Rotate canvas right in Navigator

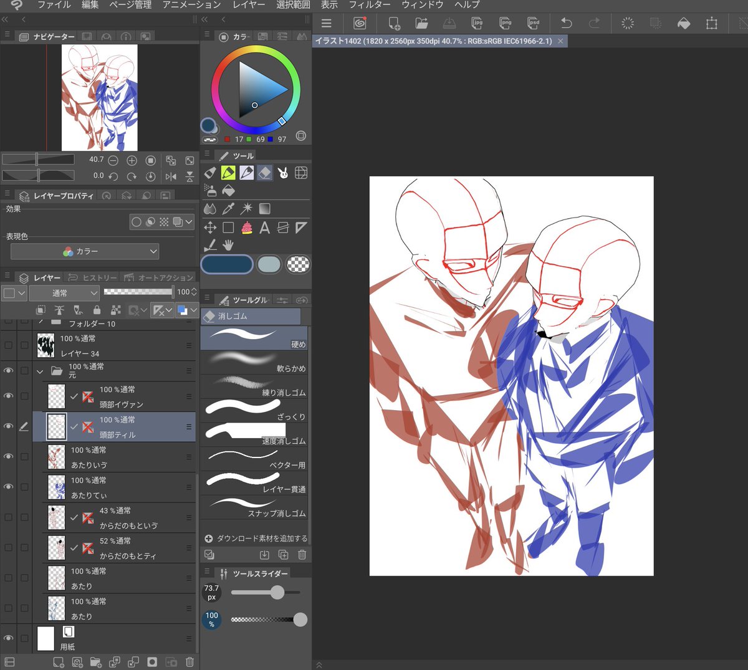(132, 176)
